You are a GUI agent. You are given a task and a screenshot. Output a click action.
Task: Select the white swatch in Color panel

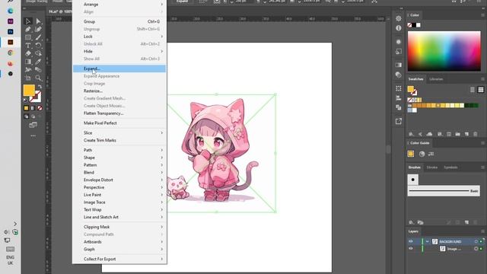click(419, 25)
